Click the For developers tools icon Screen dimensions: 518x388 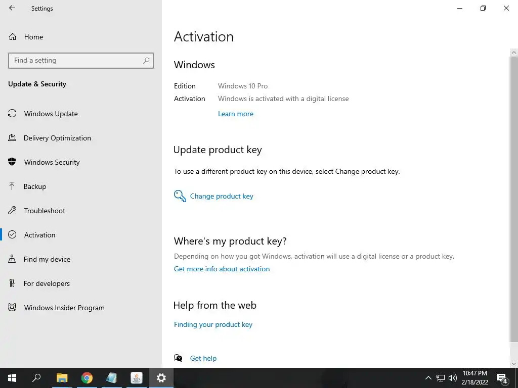(x=12, y=283)
